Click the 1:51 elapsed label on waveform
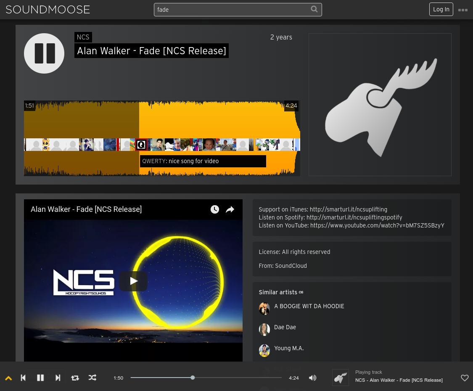 29,106
